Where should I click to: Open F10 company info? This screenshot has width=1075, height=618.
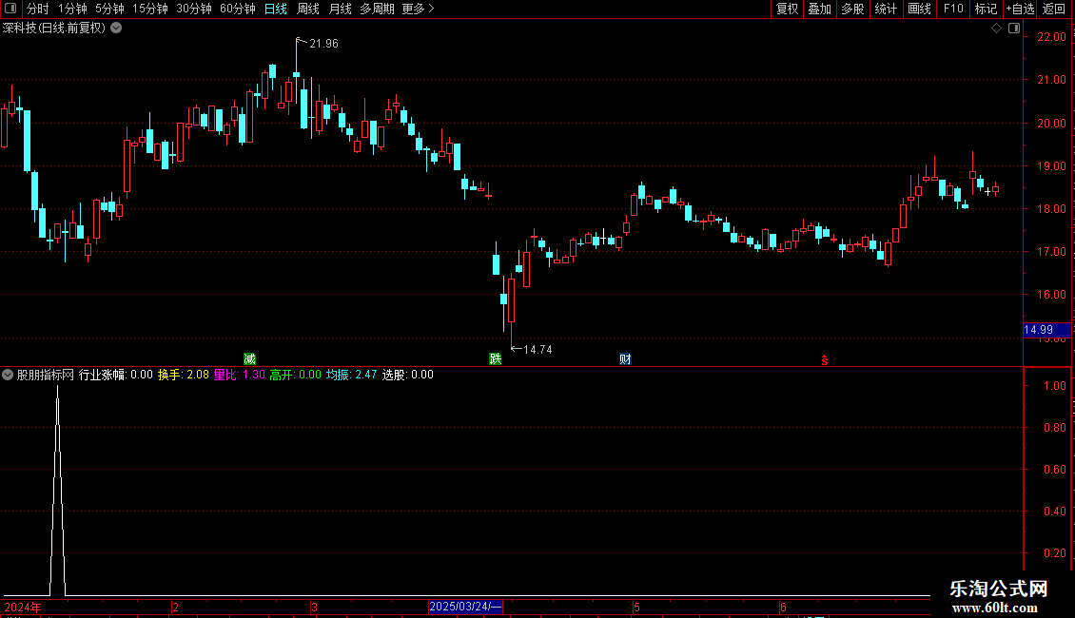[x=953, y=9]
